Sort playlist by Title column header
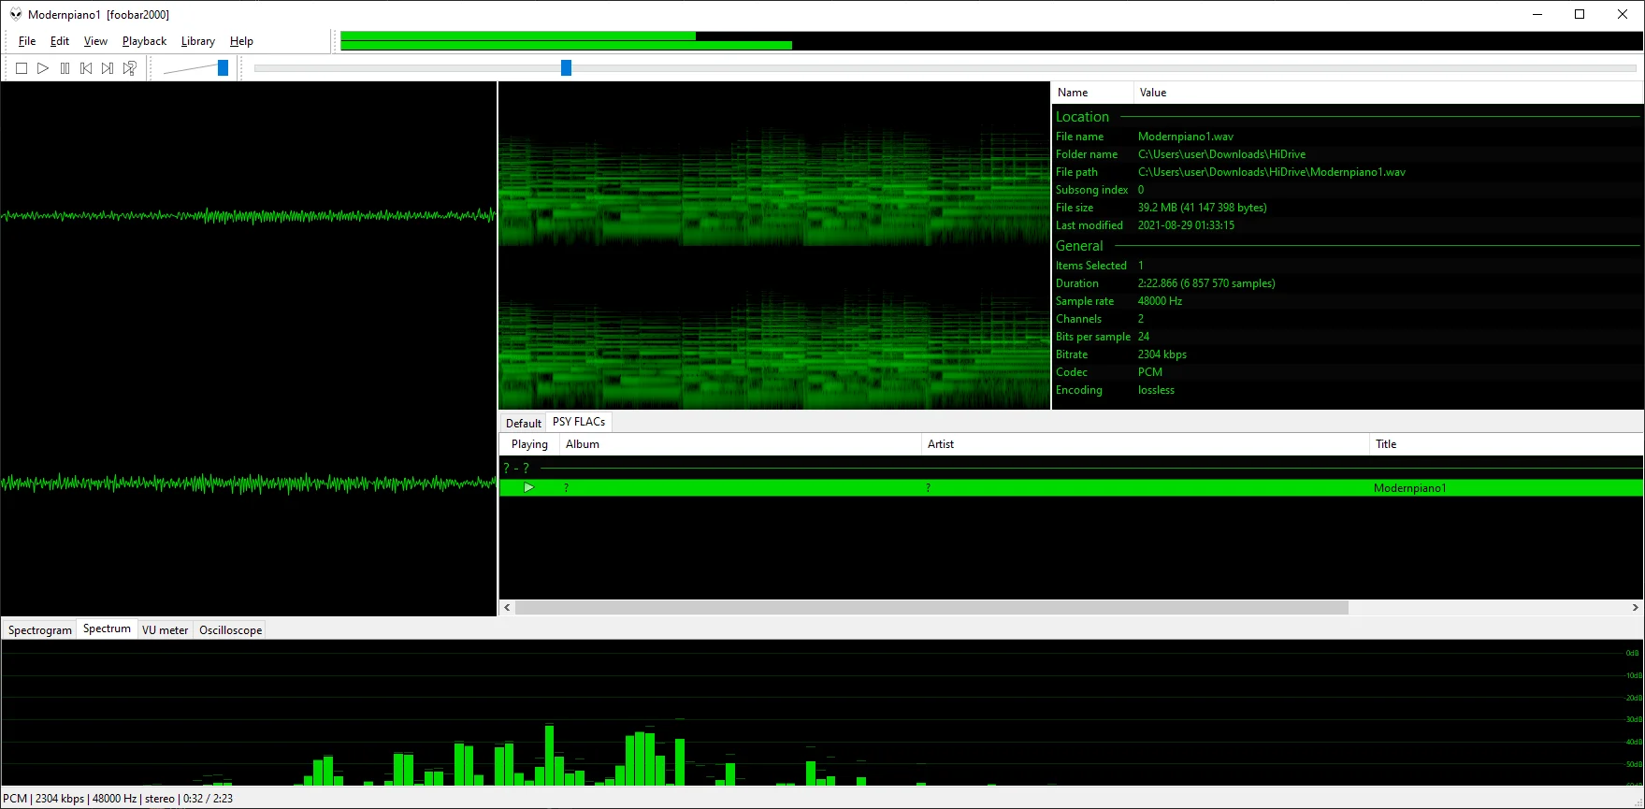Viewport: 1645px width, 809px height. coord(1506,444)
